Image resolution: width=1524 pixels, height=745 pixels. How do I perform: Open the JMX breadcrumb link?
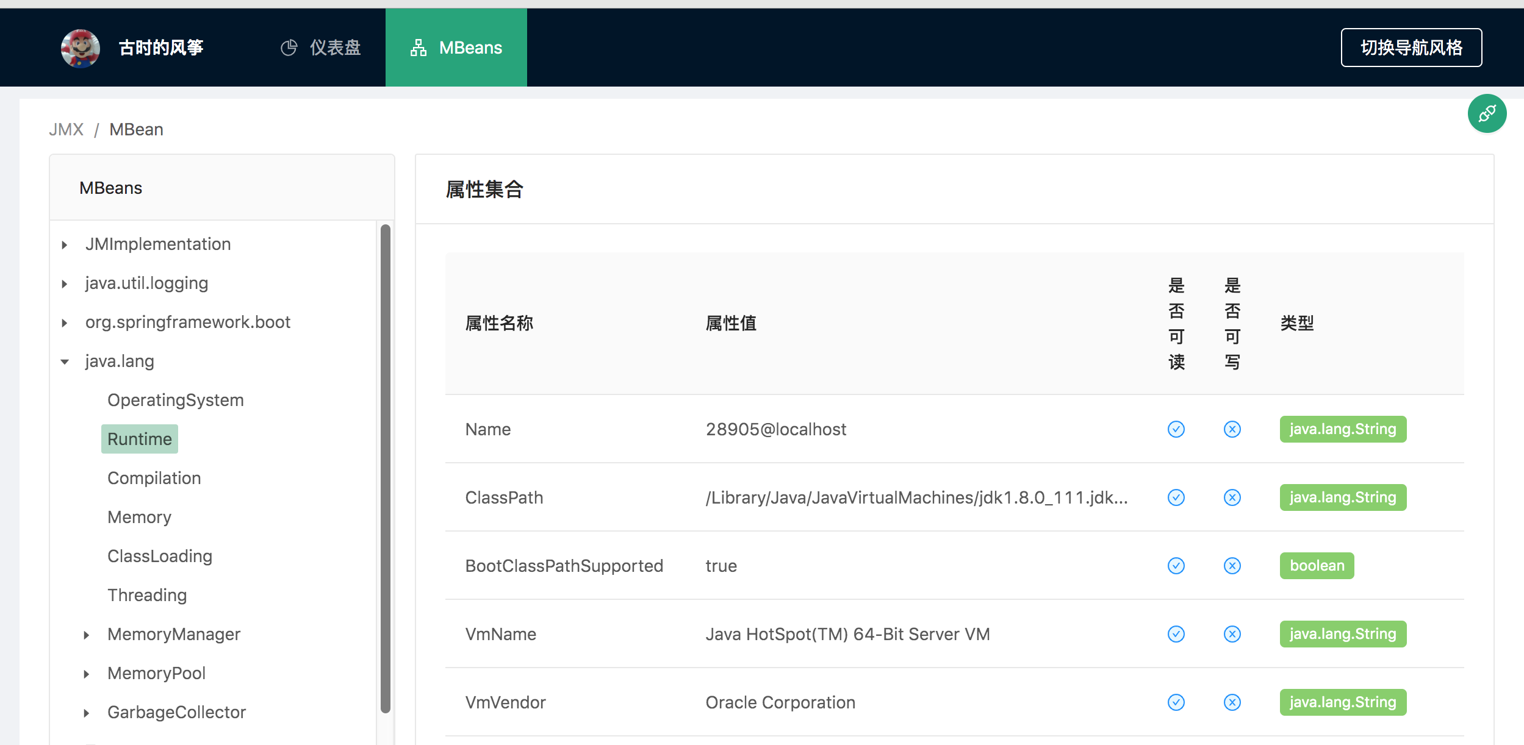tap(66, 129)
